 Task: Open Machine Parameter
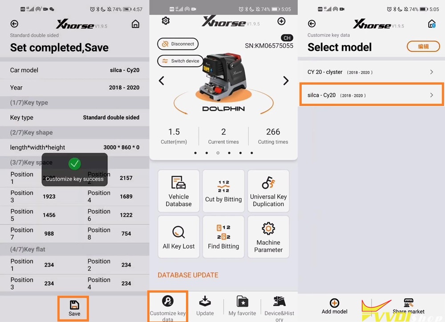tap(268, 237)
